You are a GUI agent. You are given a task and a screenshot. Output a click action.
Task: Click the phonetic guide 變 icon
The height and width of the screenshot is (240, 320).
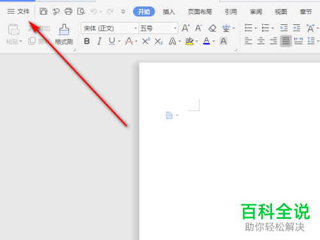tap(227, 28)
